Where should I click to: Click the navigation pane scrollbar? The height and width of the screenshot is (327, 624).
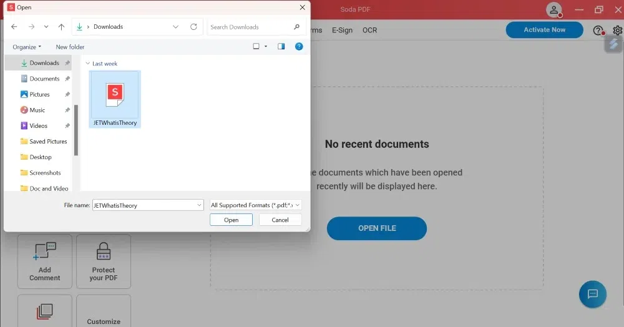pos(76,130)
